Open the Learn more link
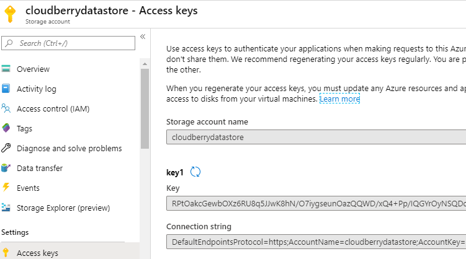The image size is (466, 259). point(339,99)
